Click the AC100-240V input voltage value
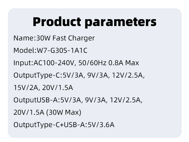 pos(54,63)
